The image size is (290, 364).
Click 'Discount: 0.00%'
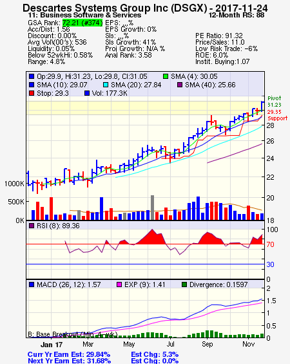click(52, 36)
